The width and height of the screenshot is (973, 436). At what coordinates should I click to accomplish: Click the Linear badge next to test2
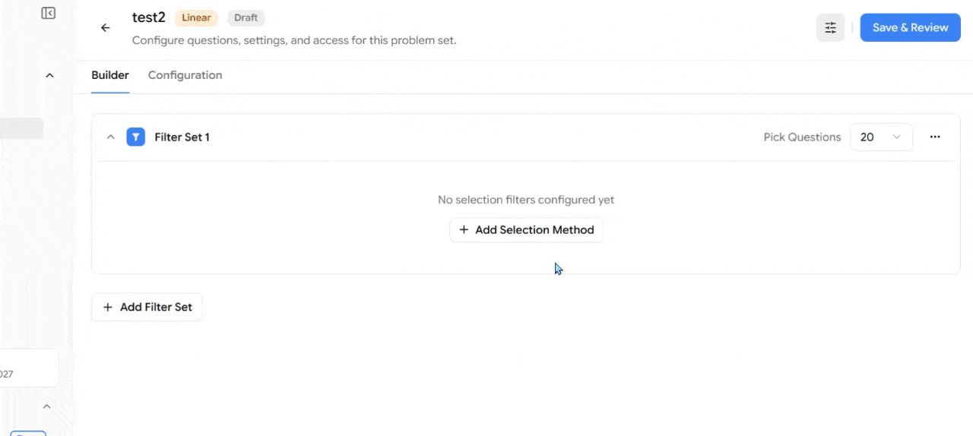click(x=196, y=17)
